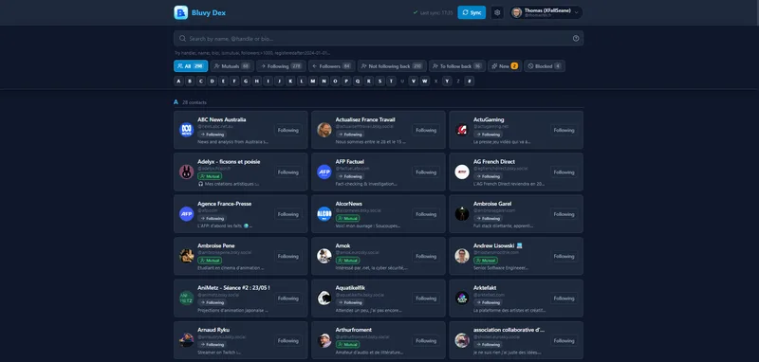
Task: Jump to the # section in alphabet bar
Action: (469, 81)
